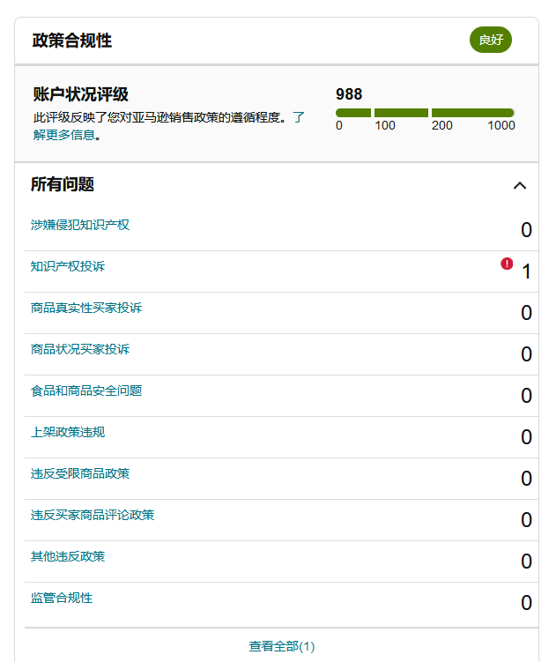549x662 pixels.
Task: Open 违反买家商品评论政策 link
Action: [x=93, y=515]
